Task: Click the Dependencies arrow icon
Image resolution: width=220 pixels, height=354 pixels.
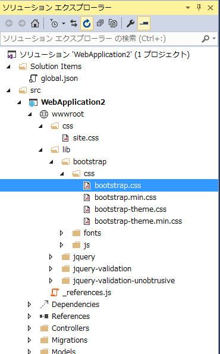Action: pyautogui.click(x=44, y=305)
